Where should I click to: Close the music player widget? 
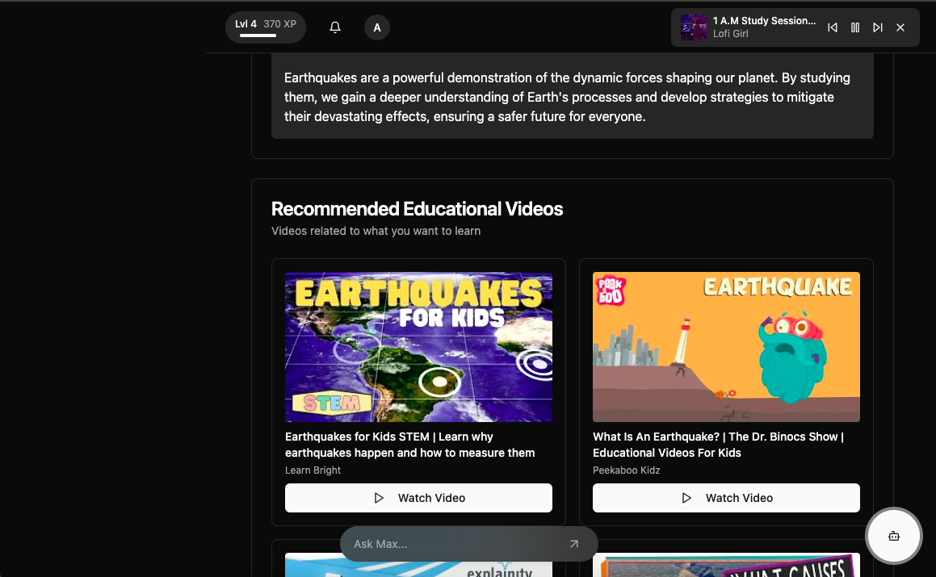tap(900, 27)
